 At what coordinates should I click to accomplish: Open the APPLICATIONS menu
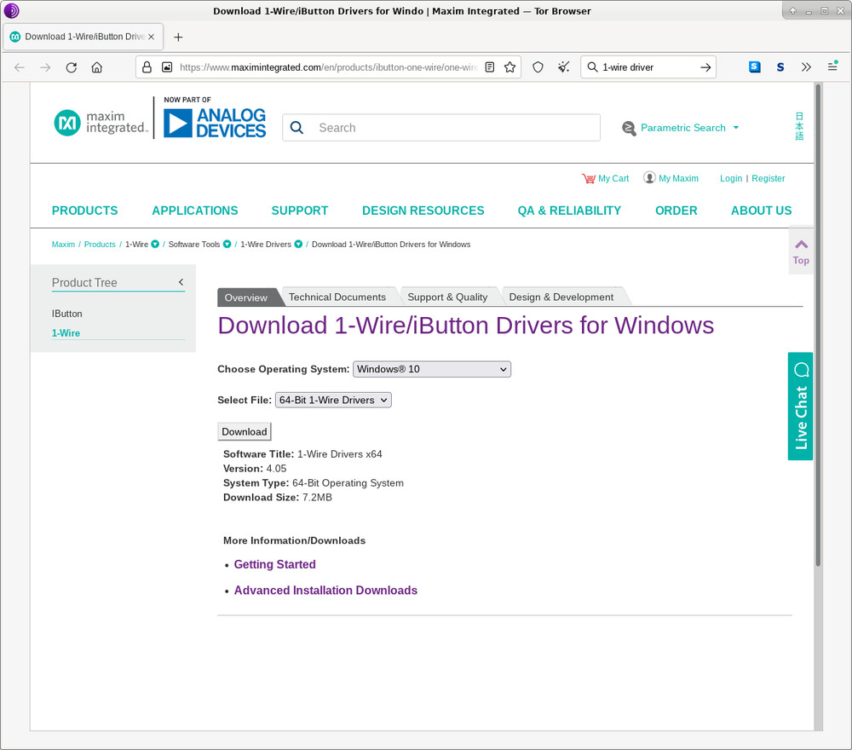[195, 211]
